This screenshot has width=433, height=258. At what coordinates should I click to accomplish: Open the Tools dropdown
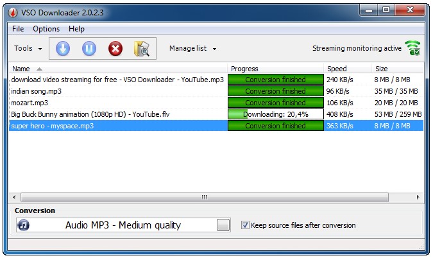pos(28,48)
